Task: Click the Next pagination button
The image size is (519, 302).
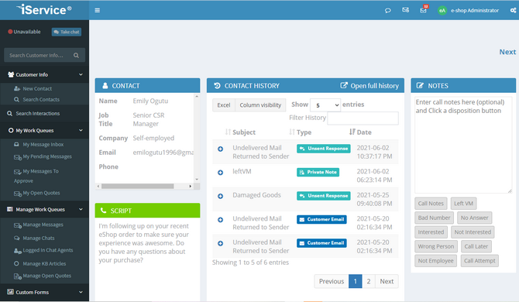Action: (x=387, y=282)
